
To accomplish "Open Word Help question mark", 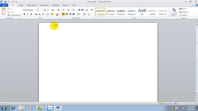I will 197,5.
